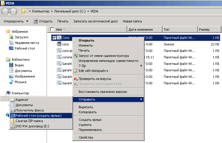Click Записать на оптический диск button
The height and width of the screenshot is (143, 222).
(x=95, y=21)
